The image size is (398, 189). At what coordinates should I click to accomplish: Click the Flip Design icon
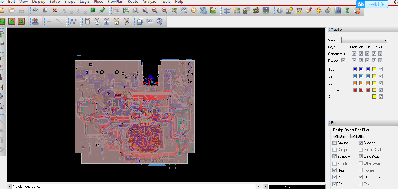(213, 10)
